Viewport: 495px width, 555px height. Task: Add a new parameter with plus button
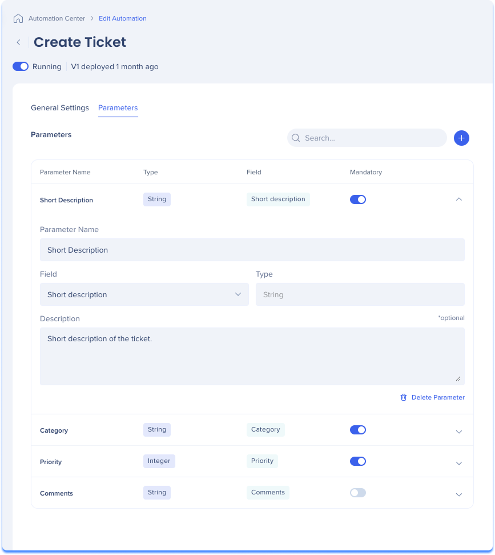(x=461, y=138)
